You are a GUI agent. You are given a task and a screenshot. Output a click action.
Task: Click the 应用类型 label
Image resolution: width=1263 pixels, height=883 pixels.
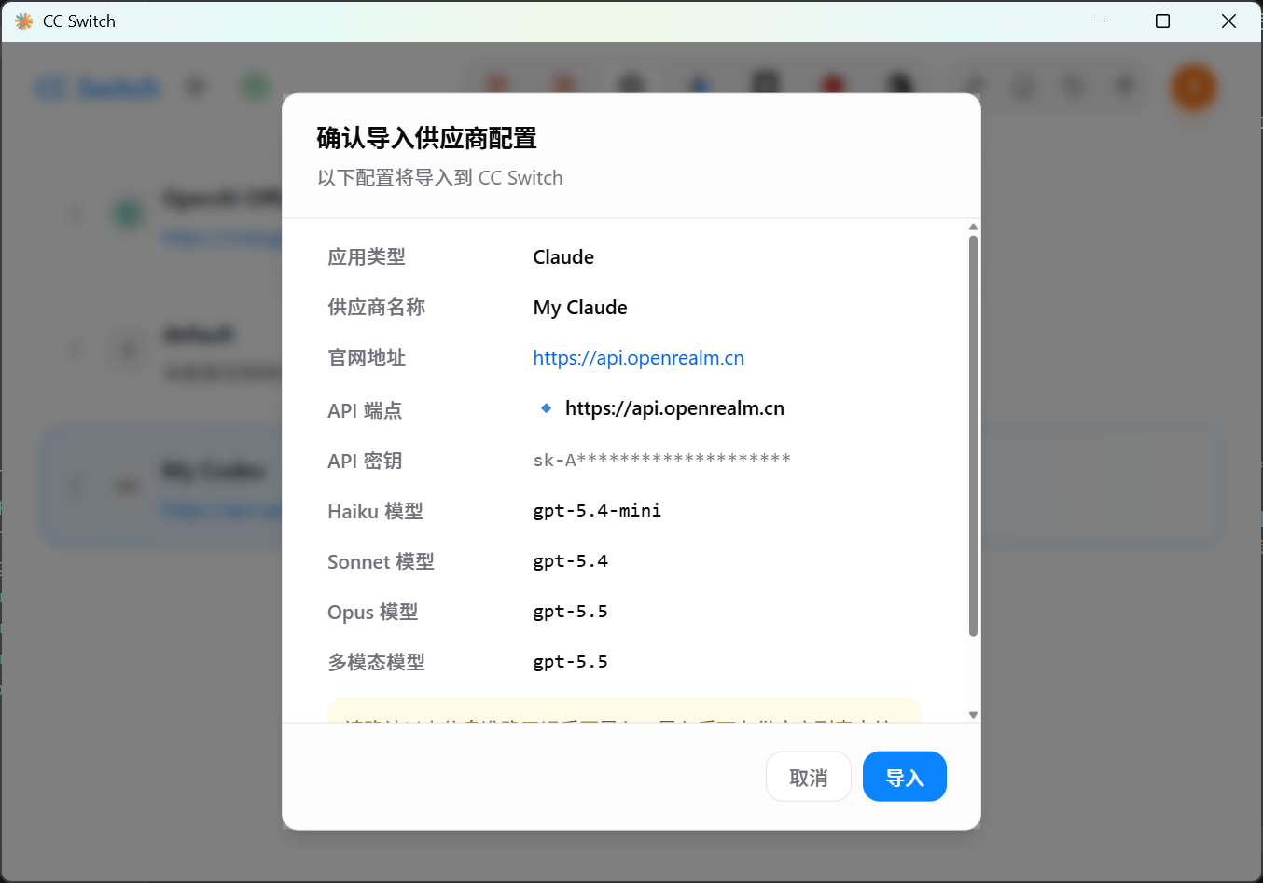tap(367, 257)
